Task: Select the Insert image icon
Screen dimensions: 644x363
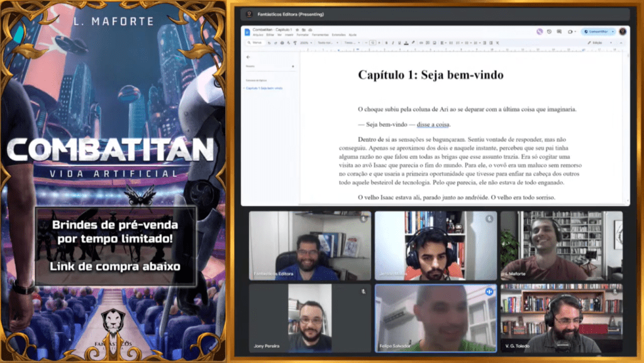Action: pos(434,43)
